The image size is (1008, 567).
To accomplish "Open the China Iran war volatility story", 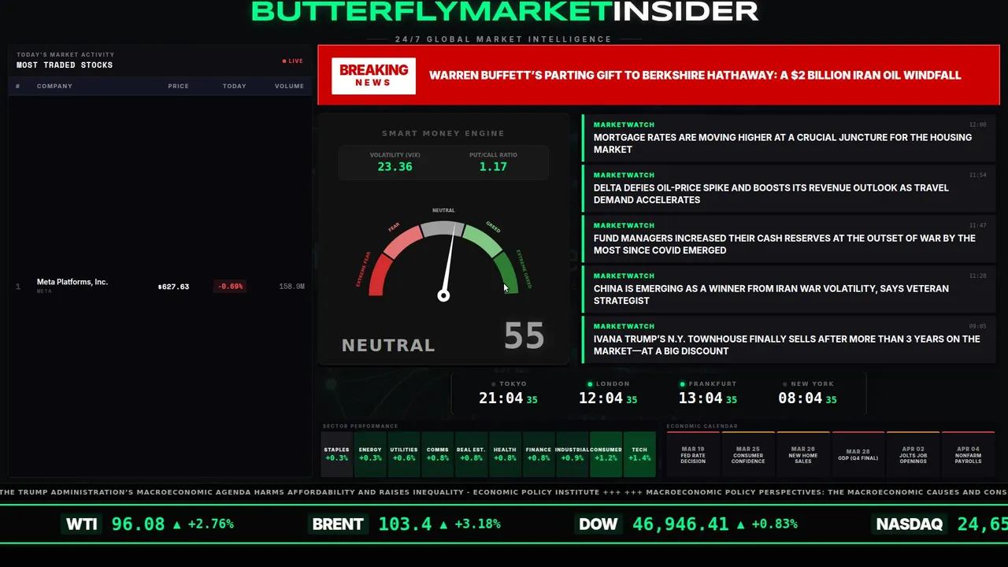I will [789, 288].
